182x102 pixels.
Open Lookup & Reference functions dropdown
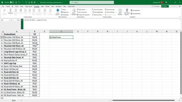[39, 12]
